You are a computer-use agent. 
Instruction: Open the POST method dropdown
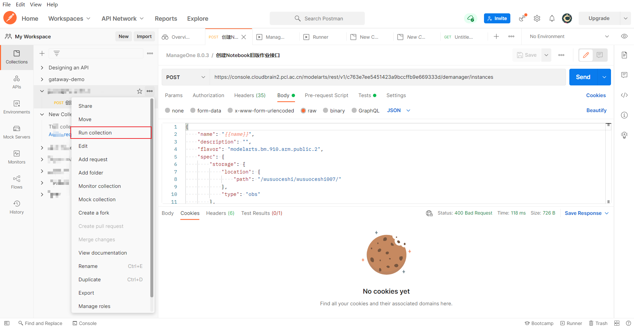pyautogui.click(x=186, y=77)
